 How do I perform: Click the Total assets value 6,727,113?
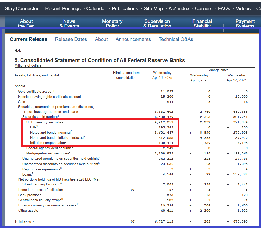(164, 222)
